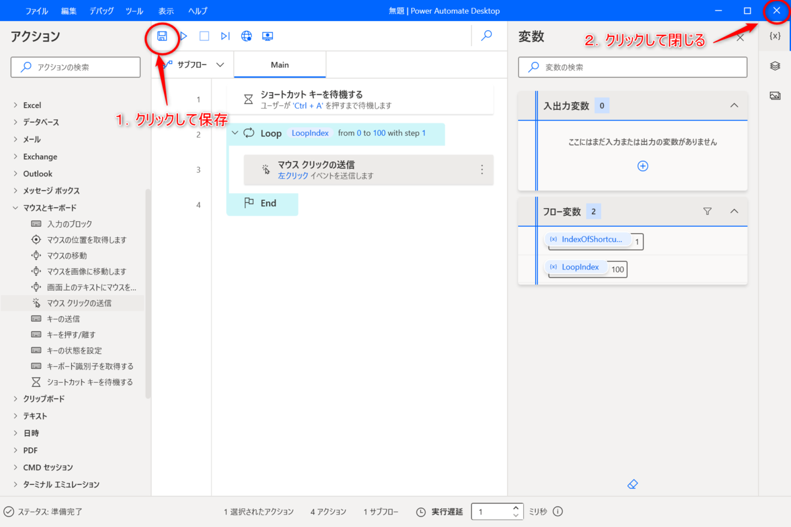The width and height of the screenshot is (791, 527).
Task: Open the Web recorder globe icon
Action: 246,36
